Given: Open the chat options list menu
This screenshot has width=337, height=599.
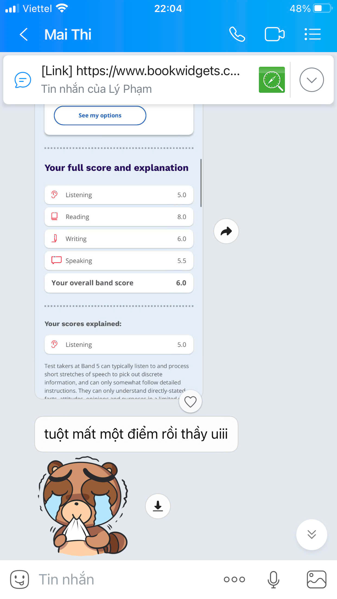Looking at the screenshot, I should pyautogui.click(x=313, y=34).
